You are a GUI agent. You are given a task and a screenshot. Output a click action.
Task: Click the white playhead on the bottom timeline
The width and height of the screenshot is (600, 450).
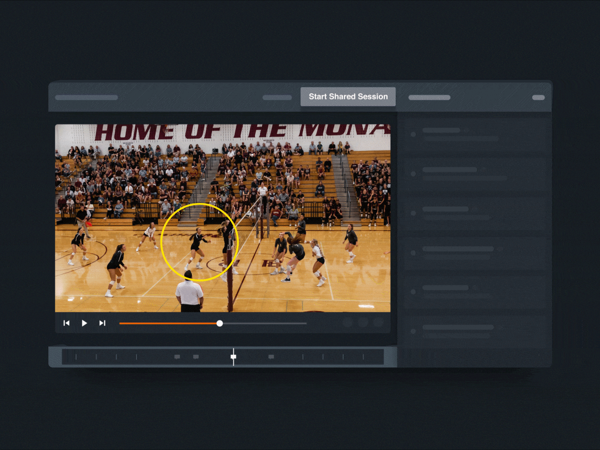(x=233, y=357)
